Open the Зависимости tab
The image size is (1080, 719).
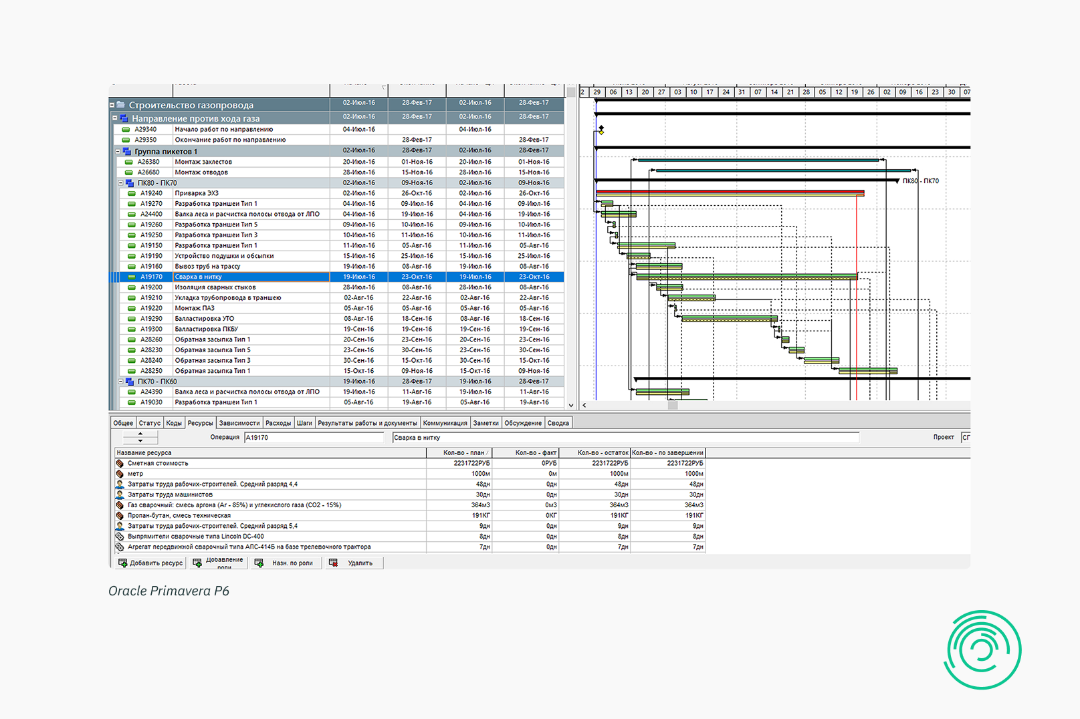point(239,423)
